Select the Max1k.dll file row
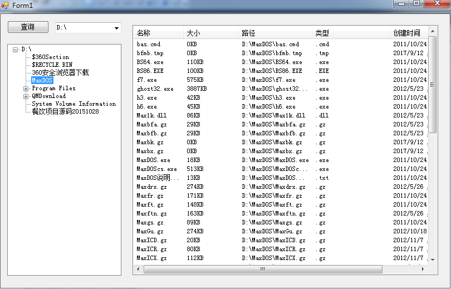451x289 pixels. [x=281, y=116]
